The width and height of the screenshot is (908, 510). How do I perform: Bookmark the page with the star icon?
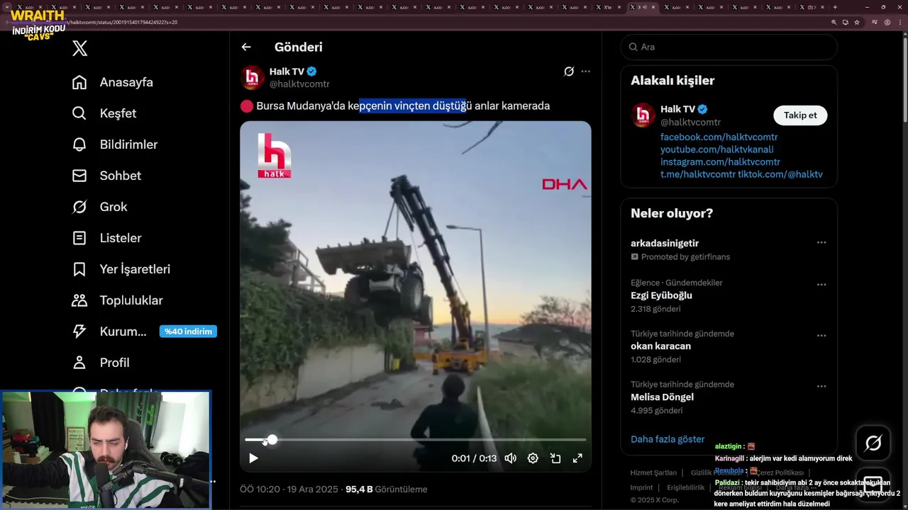coord(857,22)
